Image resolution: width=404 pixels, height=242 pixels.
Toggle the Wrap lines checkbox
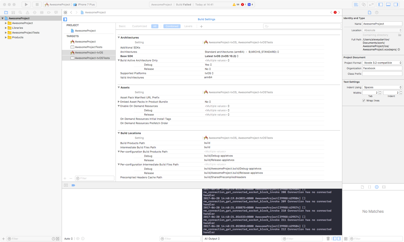[364, 100]
